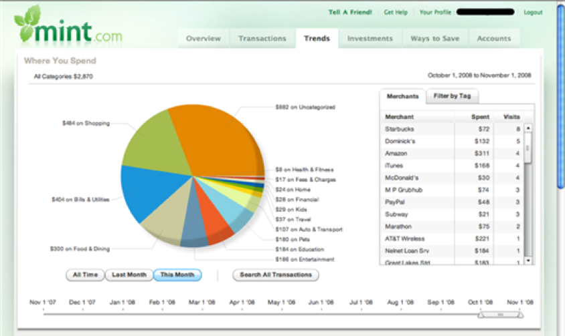
Task: Click the Jun 1 '08 timeline marker
Action: [321, 303]
